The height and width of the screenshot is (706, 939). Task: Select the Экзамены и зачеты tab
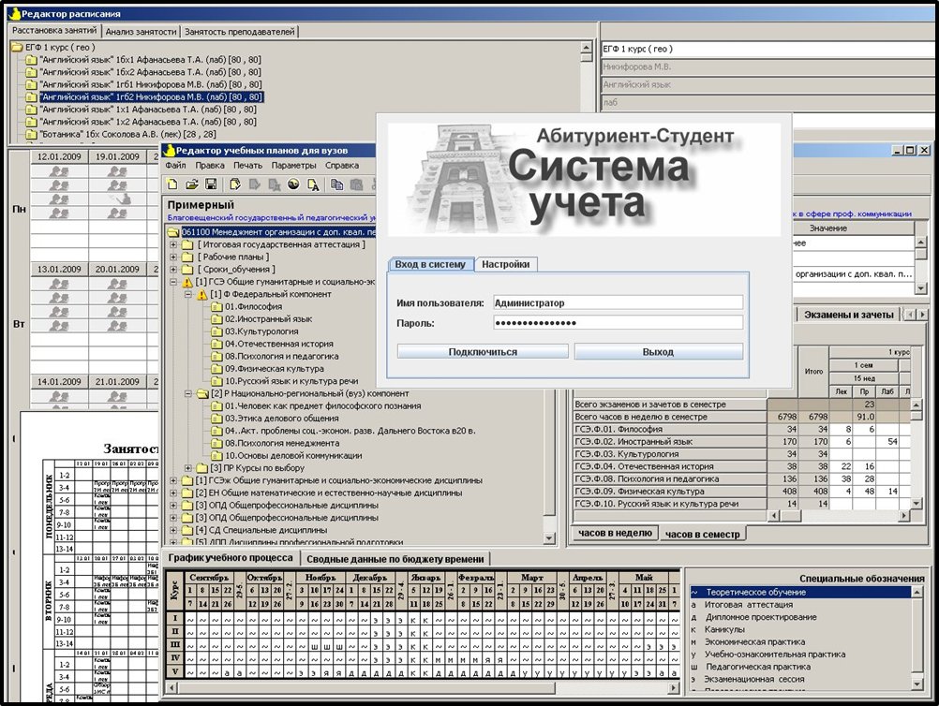click(x=849, y=314)
